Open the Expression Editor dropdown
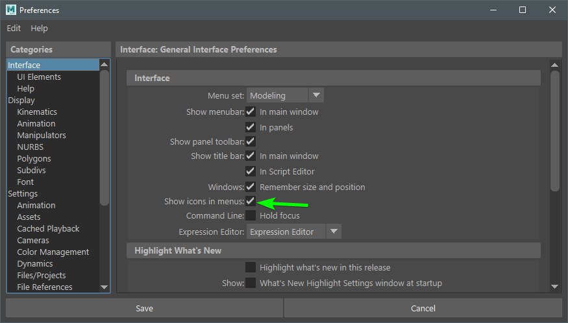The height and width of the screenshot is (323, 568). click(x=294, y=232)
